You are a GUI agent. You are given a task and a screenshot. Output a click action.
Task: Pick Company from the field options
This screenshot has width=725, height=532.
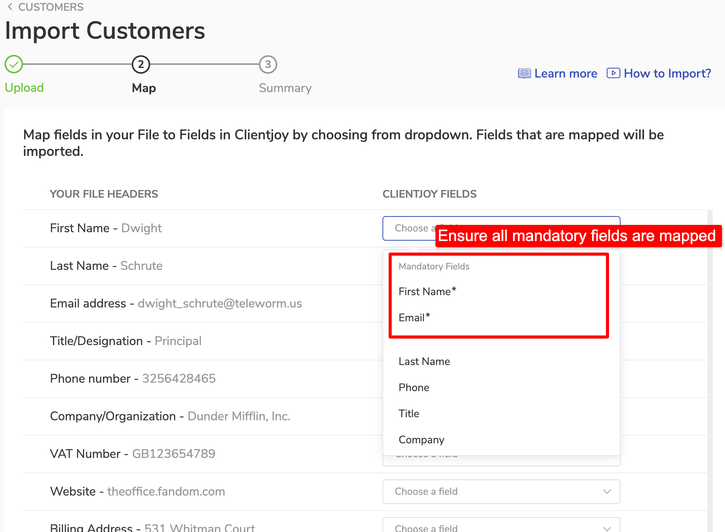[421, 440]
